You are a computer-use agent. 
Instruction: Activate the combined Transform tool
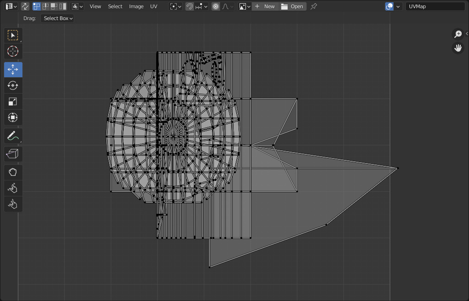point(13,117)
